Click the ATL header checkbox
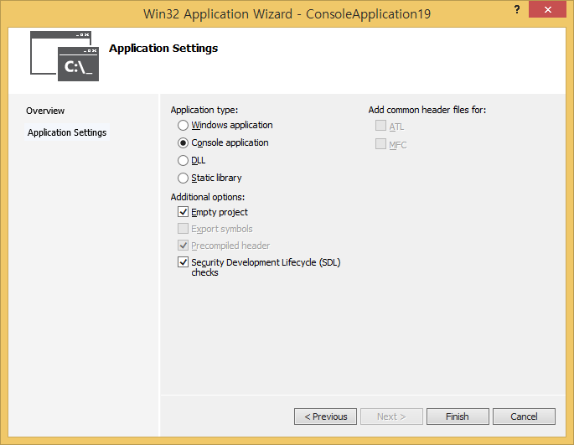Screen dimensions: 574x445 pos(381,127)
